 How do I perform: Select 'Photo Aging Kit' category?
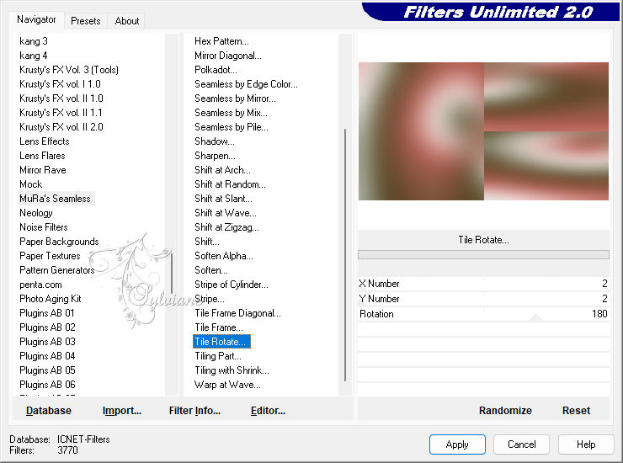pyautogui.click(x=51, y=299)
